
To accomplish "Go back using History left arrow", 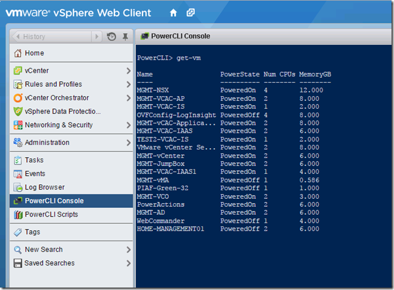I will [18, 37].
